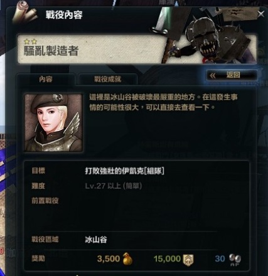Click the XP badge reward icon
This screenshot has height=276, width=268.
click(188, 260)
